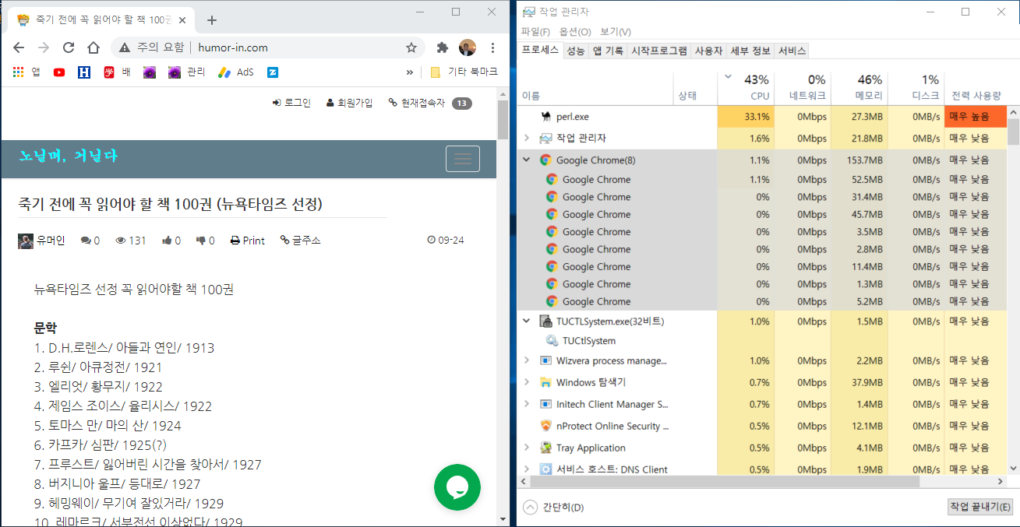Image resolution: width=1020 pixels, height=527 pixels.
Task: Click the author 유머인 avatar
Action: pos(26,241)
